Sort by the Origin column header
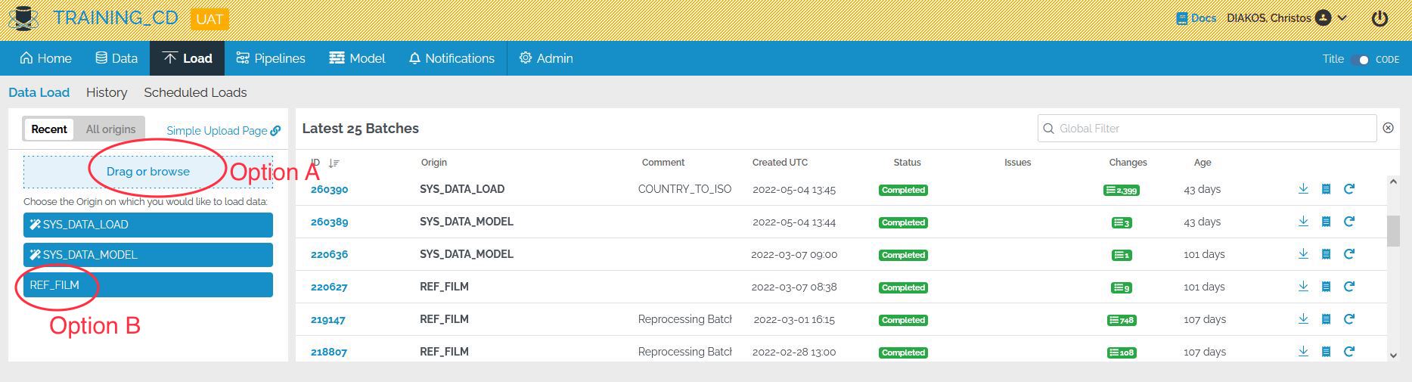1412x382 pixels. 434,163
